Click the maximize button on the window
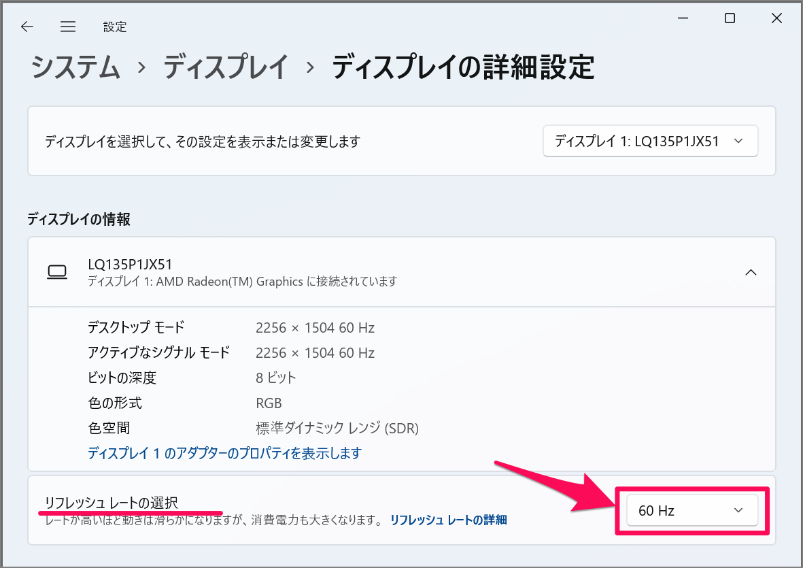Screen dimensions: 803x568 pyautogui.click(x=729, y=18)
